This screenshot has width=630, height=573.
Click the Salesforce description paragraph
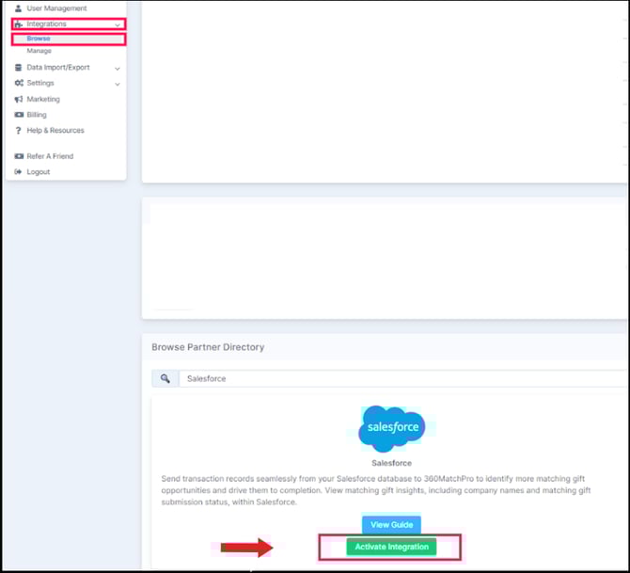(376, 490)
